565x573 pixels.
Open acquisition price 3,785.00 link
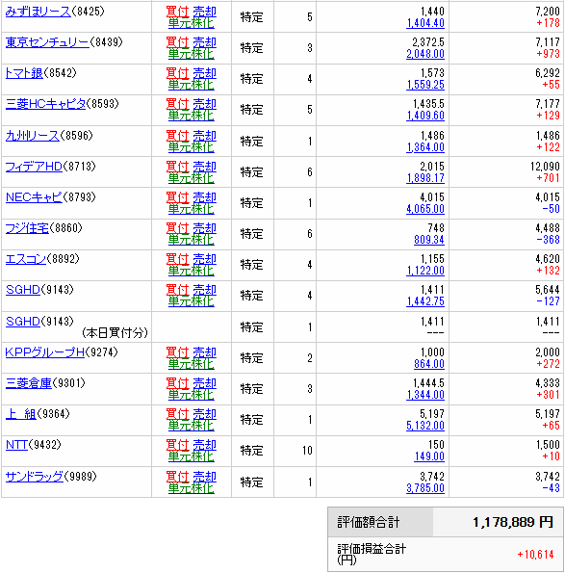click(x=425, y=488)
